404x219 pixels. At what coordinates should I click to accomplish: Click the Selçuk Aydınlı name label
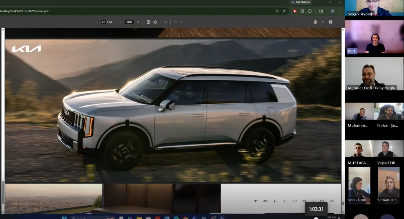click(360, 14)
